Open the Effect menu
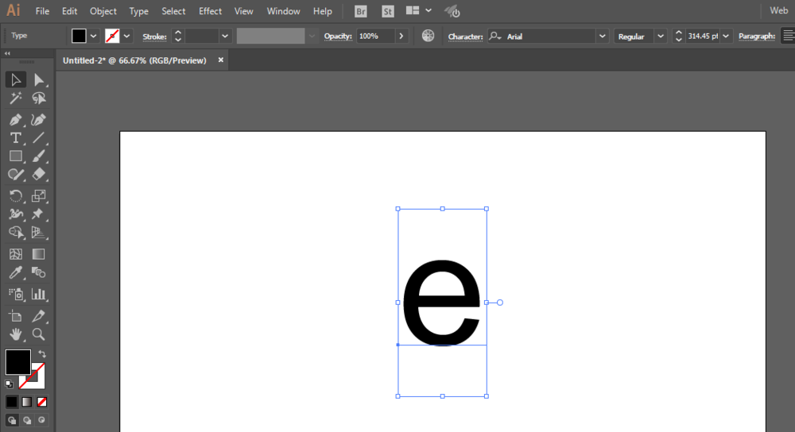Viewport: 795px width, 432px height. point(210,11)
